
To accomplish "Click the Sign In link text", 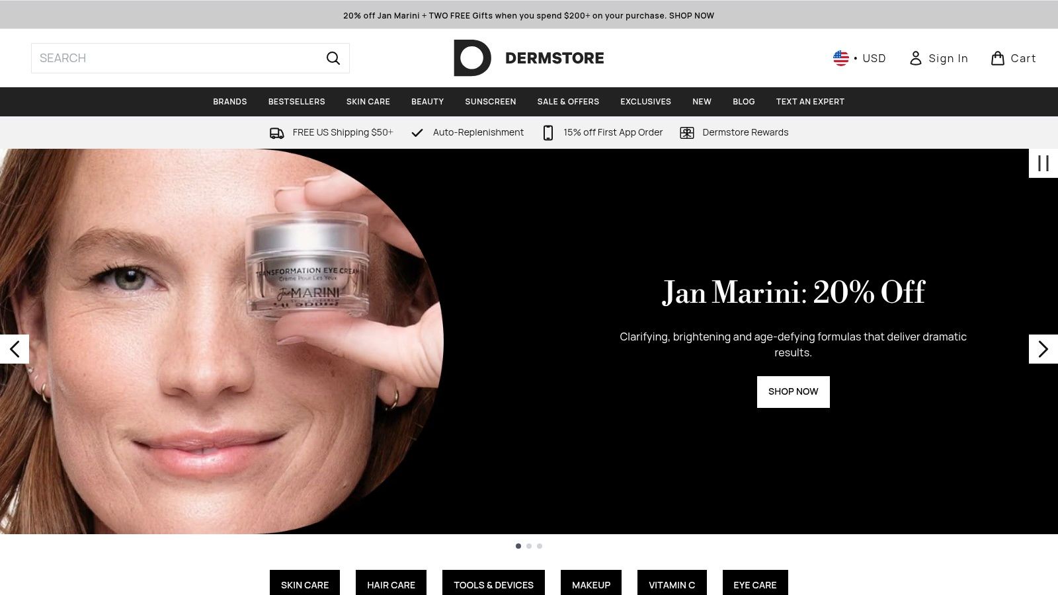I will pos(948,58).
